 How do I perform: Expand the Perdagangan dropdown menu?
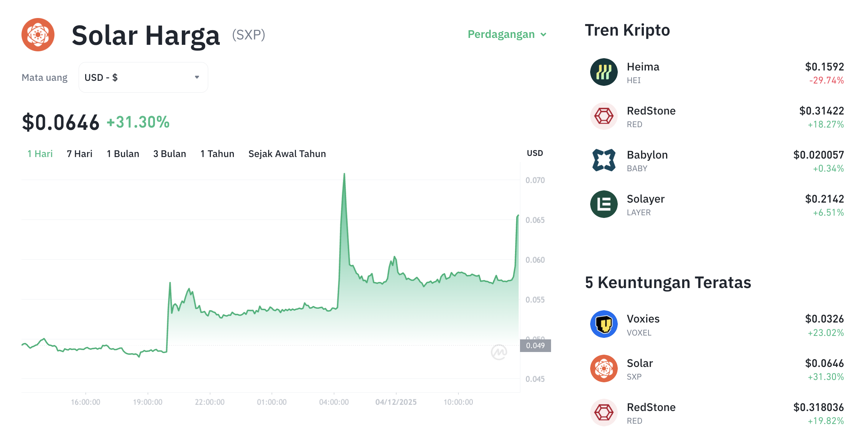[x=507, y=34]
